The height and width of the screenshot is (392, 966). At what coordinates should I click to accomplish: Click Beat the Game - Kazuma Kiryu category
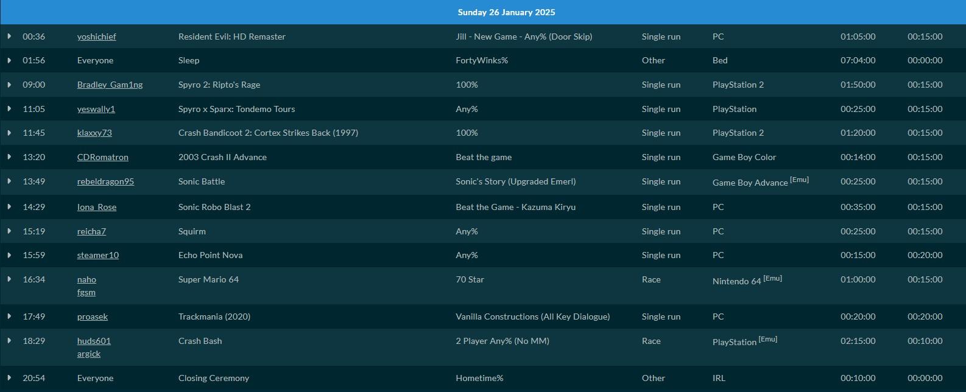coord(515,207)
